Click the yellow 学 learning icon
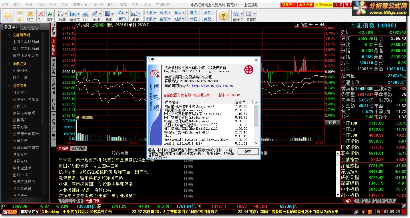 [223, 16]
